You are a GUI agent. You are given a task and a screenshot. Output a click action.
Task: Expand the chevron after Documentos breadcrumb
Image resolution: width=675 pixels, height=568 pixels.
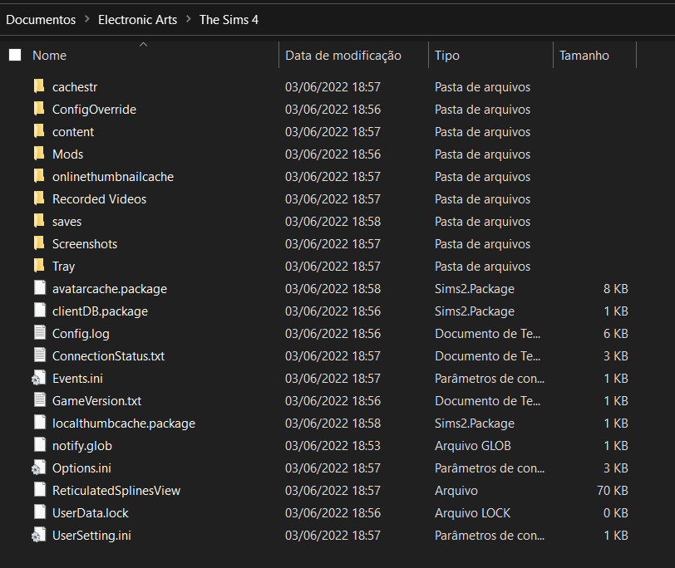(86, 19)
